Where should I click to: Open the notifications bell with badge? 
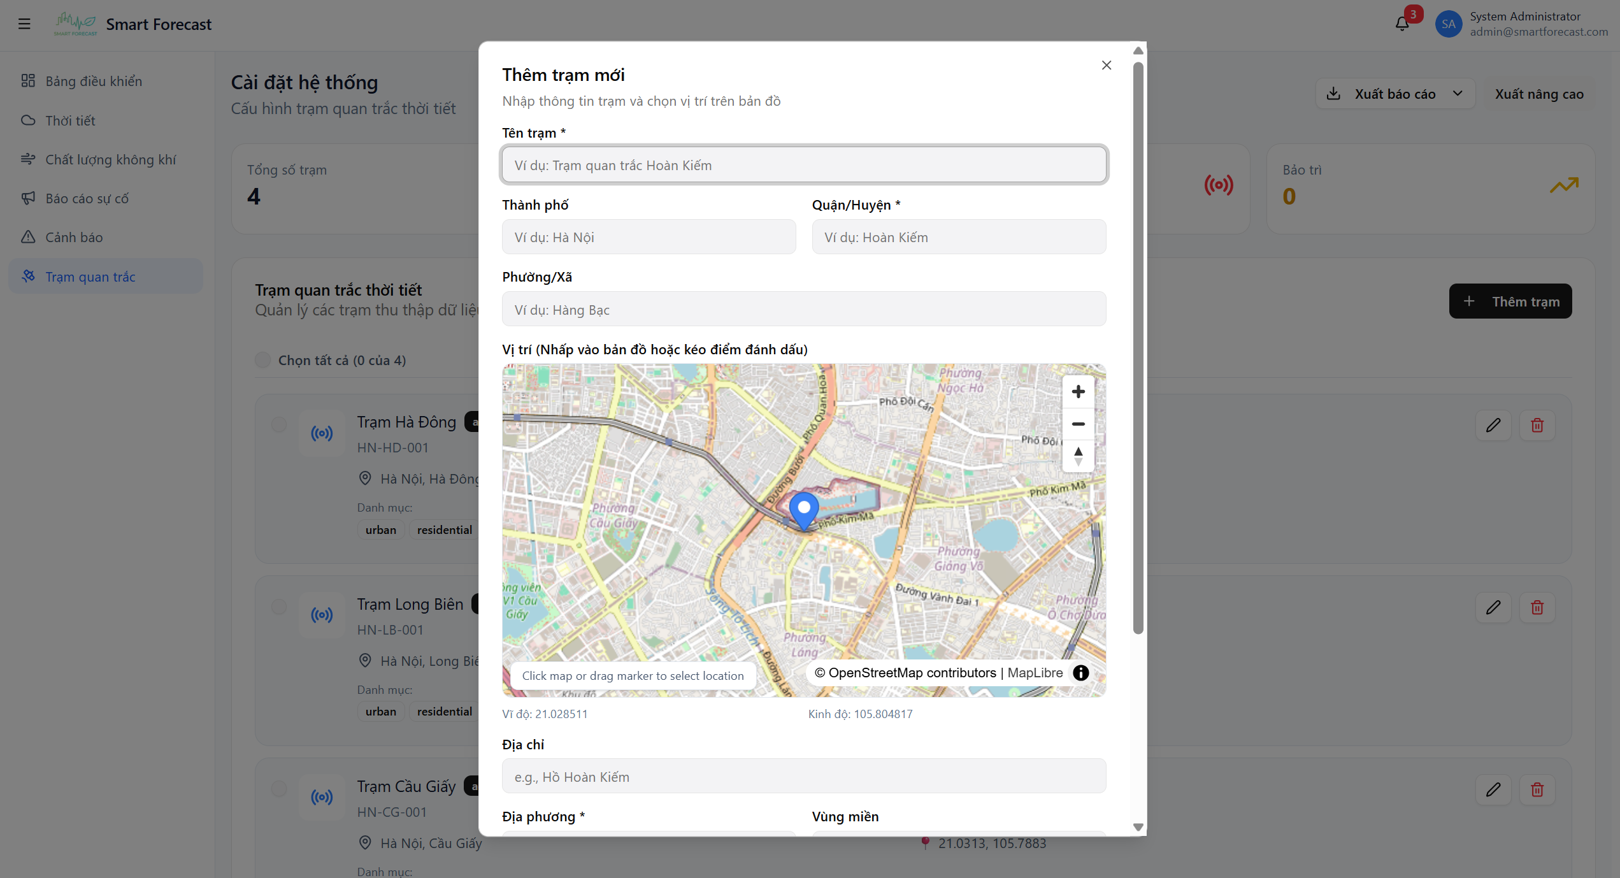point(1402,24)
